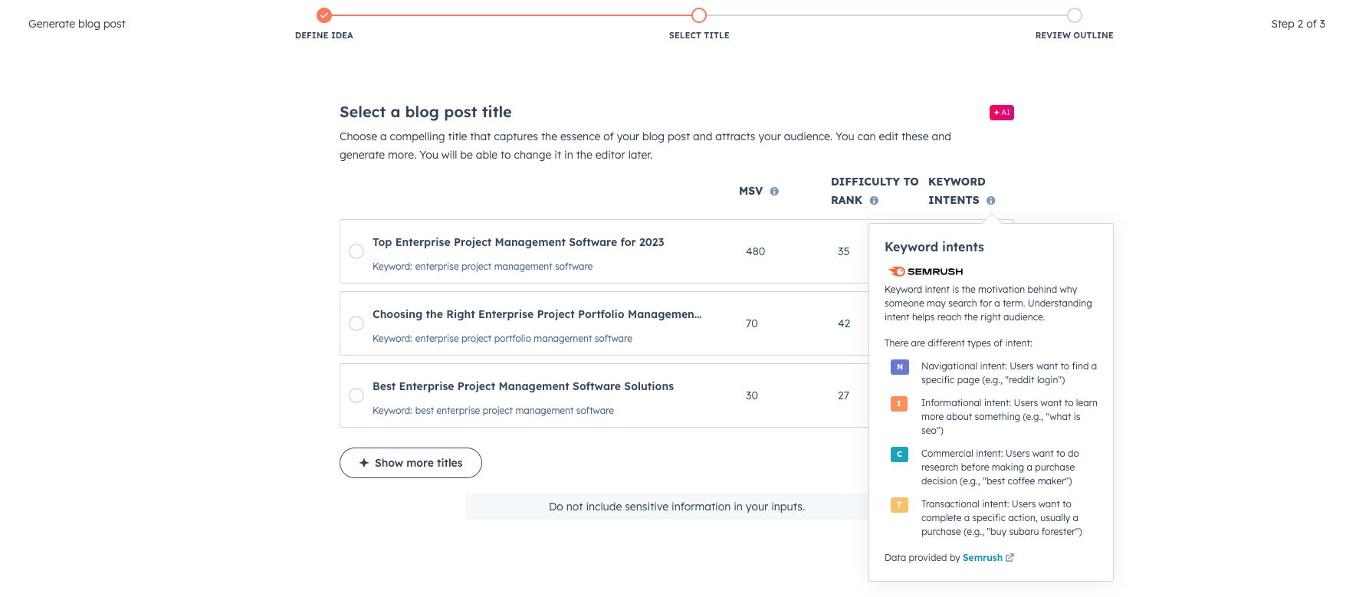Click the Transactional intent T badge
The image size is (1346, 597).
click(899, 505)
